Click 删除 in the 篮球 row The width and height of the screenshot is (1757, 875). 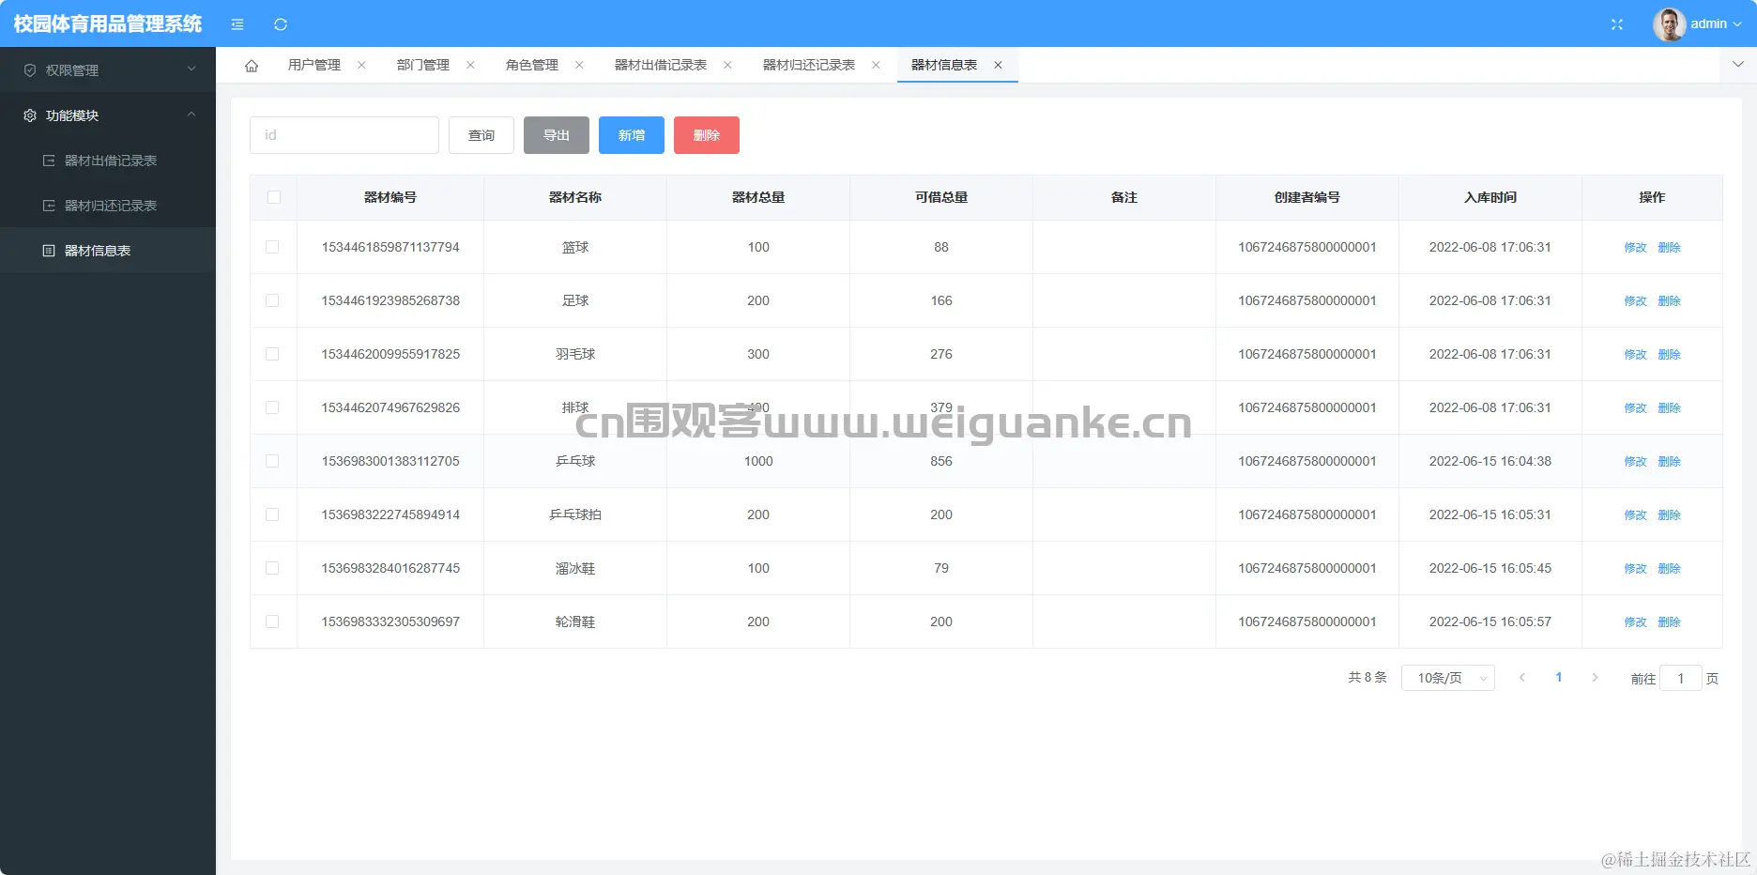1669,248
